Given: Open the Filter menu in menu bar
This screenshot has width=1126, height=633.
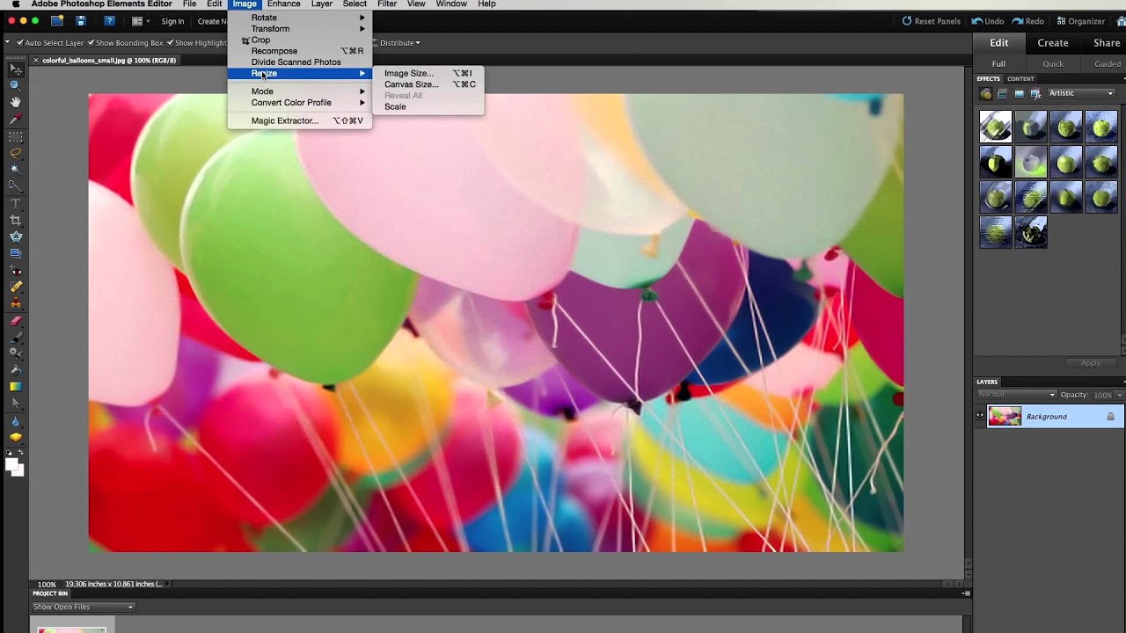Looking at the screenshot, I should [387, 4].
